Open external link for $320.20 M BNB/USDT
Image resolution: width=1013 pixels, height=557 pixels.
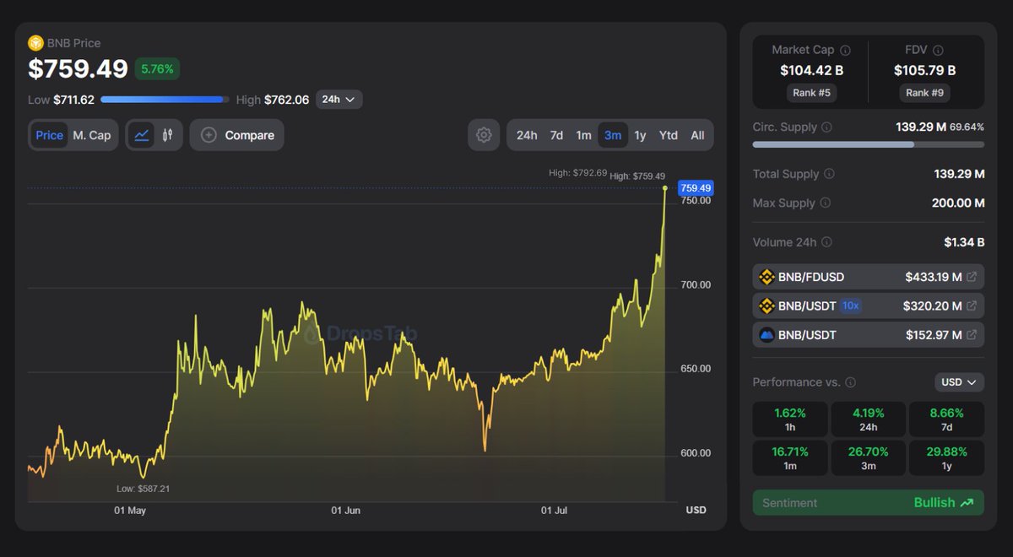click(x=972, y=306)
